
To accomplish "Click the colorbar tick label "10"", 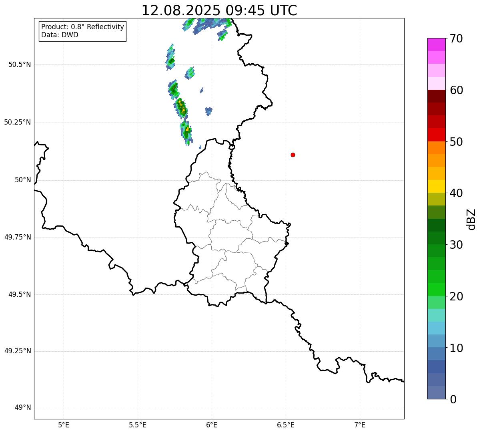I will (456, 348).
